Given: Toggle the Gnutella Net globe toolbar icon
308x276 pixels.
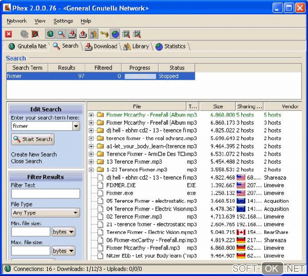Looking at the screenshot, I should tap(50, 34).
